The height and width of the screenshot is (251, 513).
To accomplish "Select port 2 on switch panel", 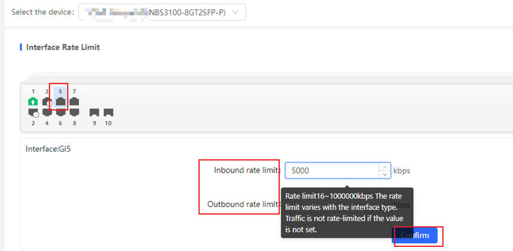I will 33,112.
